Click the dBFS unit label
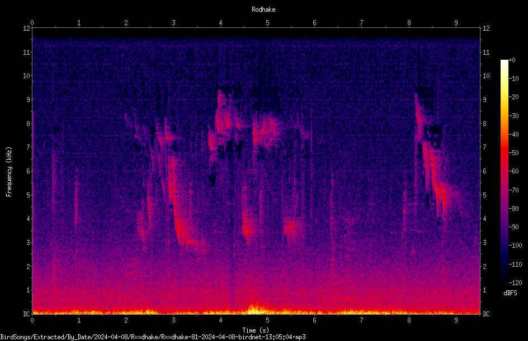 click(510, 293)
